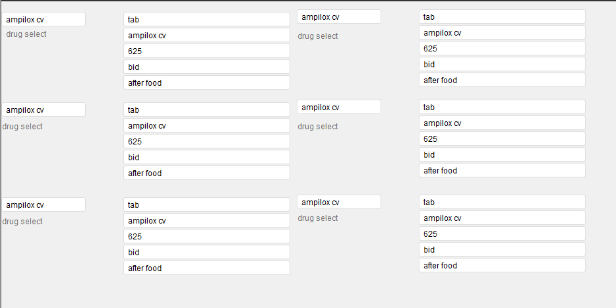Image resolution: width=616 pixels, height=308 pixels.
Task: Select 'drug select' label in top-right group
Action: 318,36
